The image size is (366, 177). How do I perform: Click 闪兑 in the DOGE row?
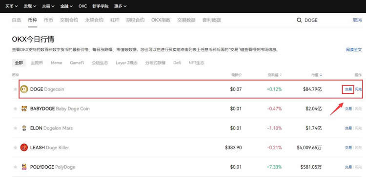[358, 89]
